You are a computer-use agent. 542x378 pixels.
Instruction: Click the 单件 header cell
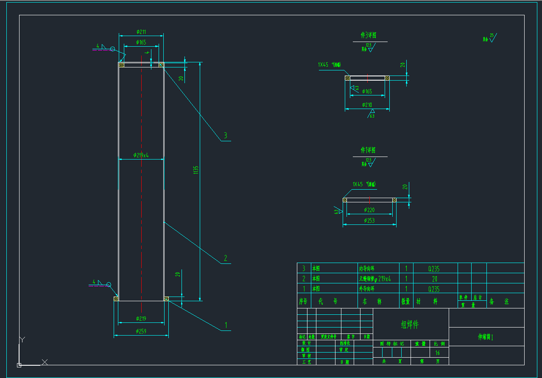click(464, 297)
